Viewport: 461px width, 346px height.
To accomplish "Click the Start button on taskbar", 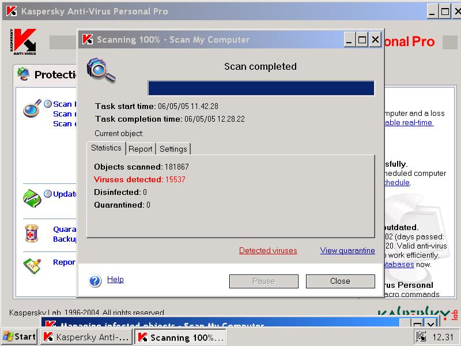I will tap(20, 337).
